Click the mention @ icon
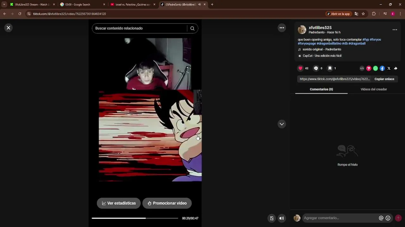This screenshot has height=227, width=405. (x=381, y=218)
